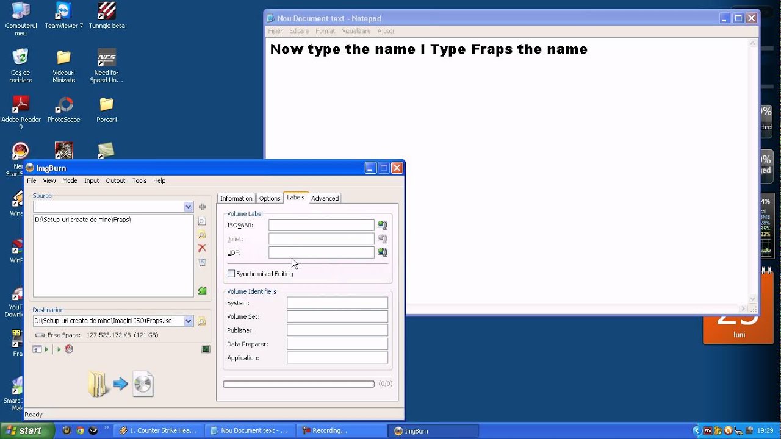This screenshot has height=439, width=781.
Task: Click the label icon beside the UDF field
Action: 383,252
